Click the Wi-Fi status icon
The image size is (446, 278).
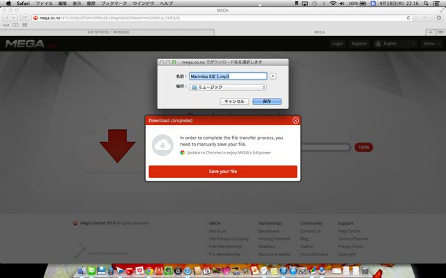pos(333,3)
